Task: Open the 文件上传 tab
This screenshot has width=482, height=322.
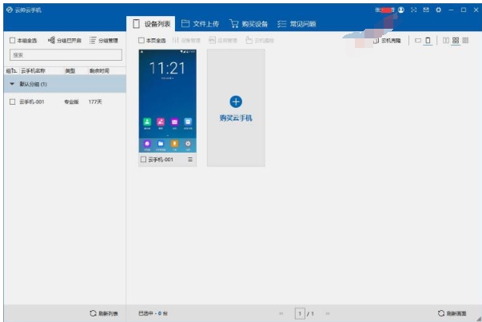Action: (x=200, y=24)
